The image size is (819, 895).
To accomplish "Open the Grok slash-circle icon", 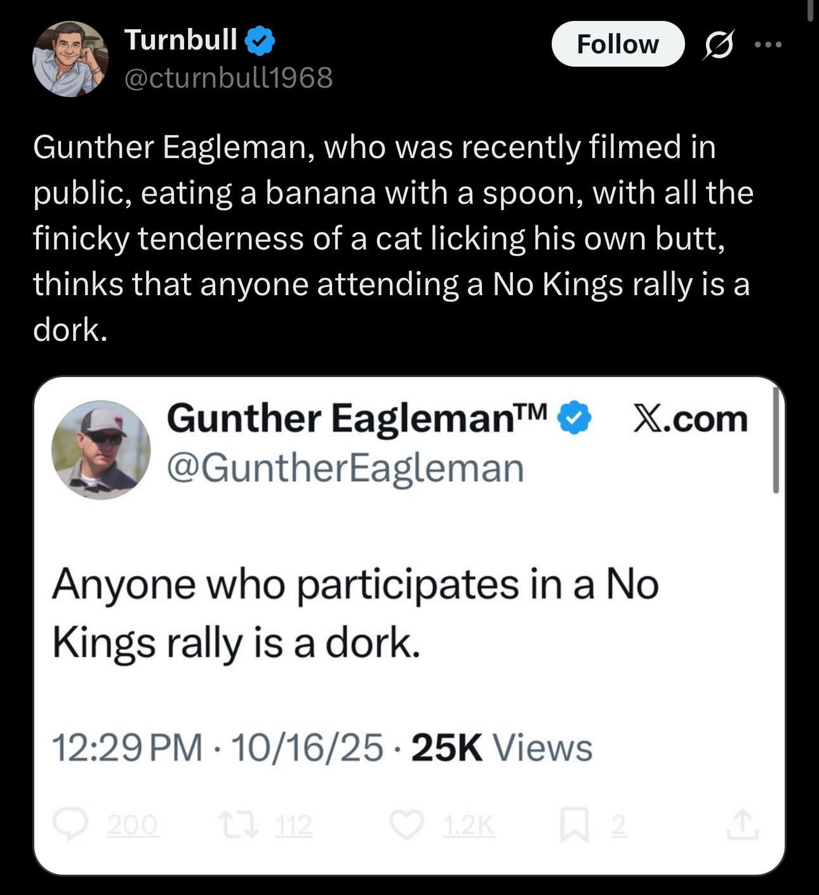I will (718, 45).
